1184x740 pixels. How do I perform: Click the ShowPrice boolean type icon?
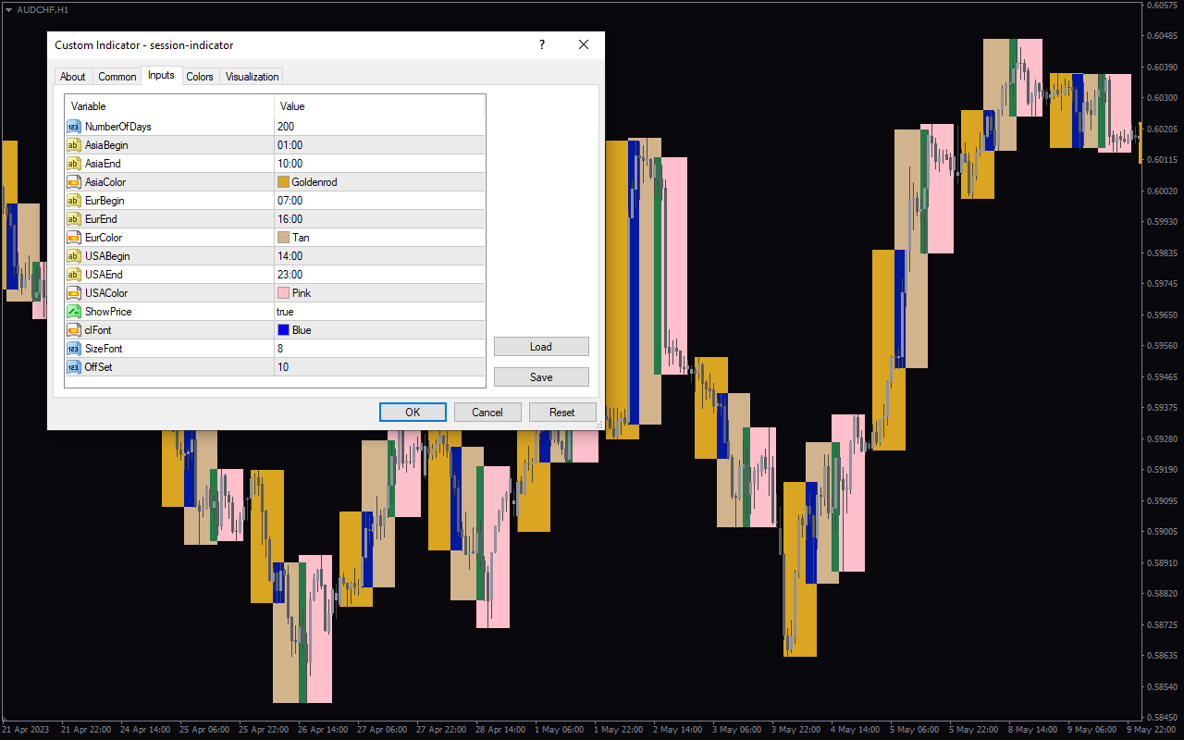73,312
